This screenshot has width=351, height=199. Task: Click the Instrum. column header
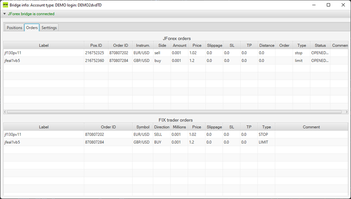(x=143, y=45)
